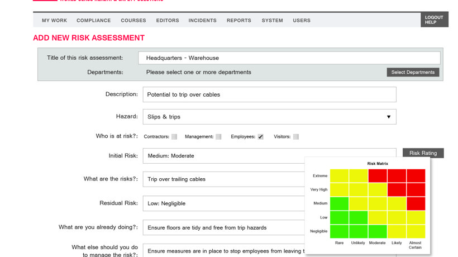Click the Help link

click(x=431, y=22)
